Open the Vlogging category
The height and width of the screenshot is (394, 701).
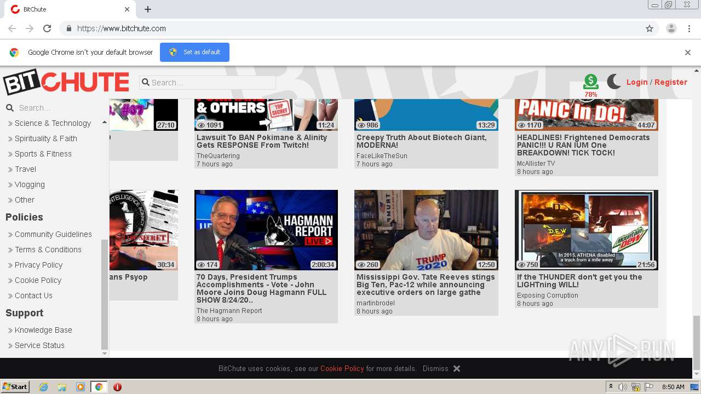click(x=30, y=184)
